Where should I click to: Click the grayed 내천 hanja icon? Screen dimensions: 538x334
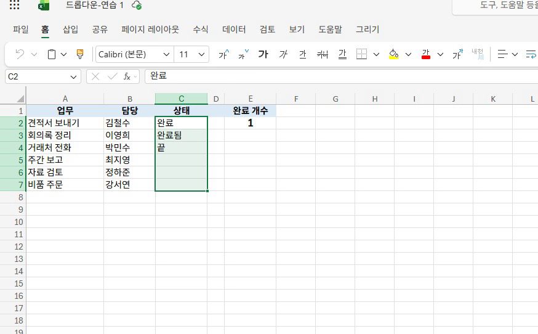tap(477, 54)
